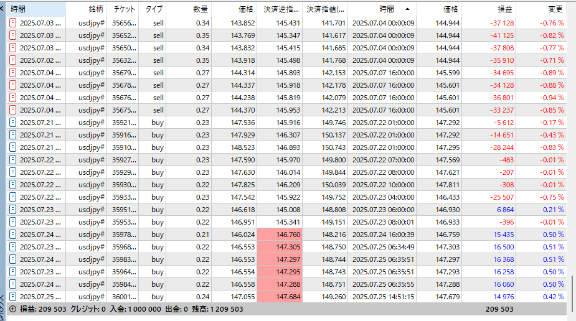Sort by the 決済指値 column header
The width and height of the screenshot is (576, 321).
point(325,9)
